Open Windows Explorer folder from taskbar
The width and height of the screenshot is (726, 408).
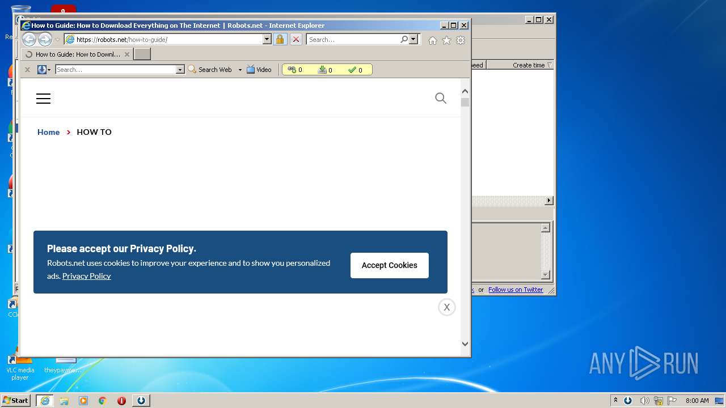click(x=64, y=401)
